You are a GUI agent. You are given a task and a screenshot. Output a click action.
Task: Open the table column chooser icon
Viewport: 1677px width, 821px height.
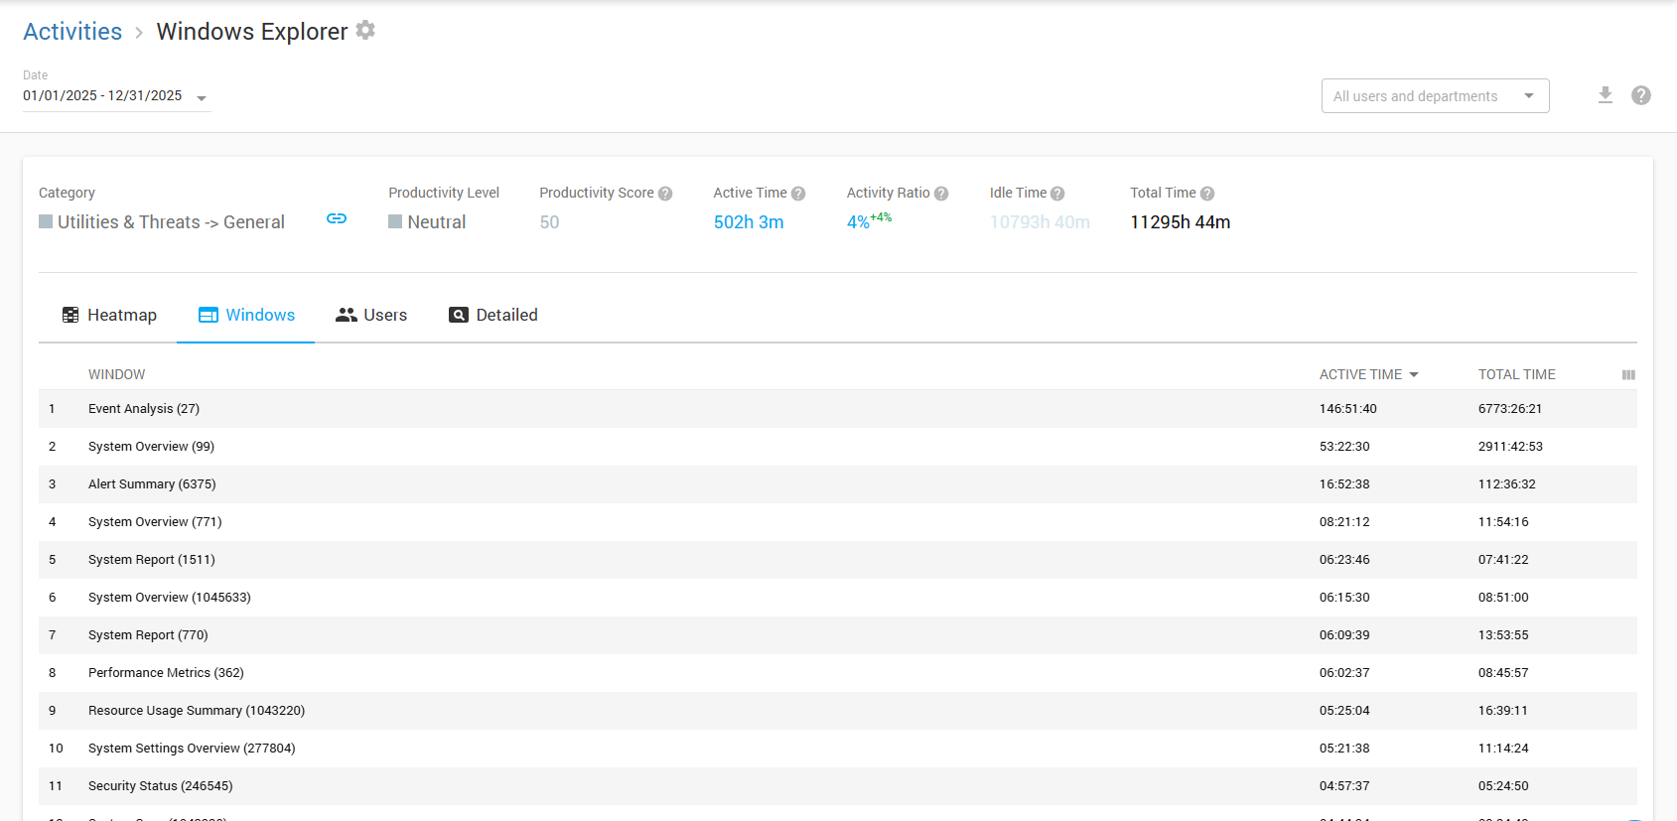pos(1628,374)
